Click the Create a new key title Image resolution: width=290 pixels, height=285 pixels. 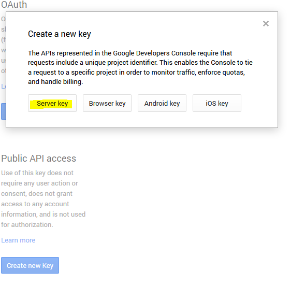60,34
